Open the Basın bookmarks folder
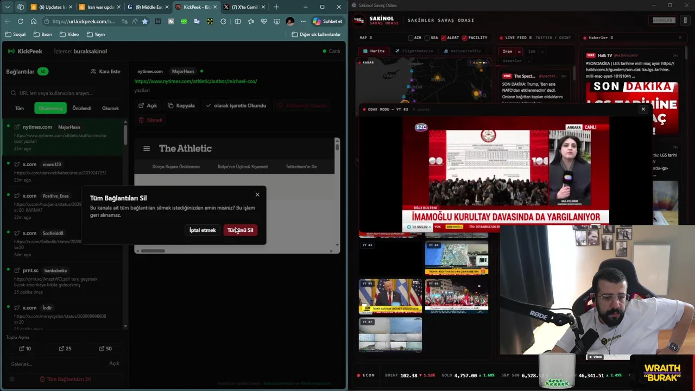Viewport: 695px width, 391px height. [x=43, y=34]
